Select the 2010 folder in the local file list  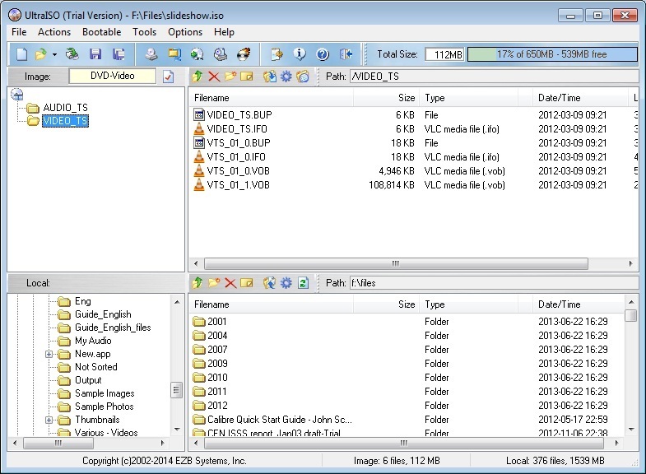[217, 378]
